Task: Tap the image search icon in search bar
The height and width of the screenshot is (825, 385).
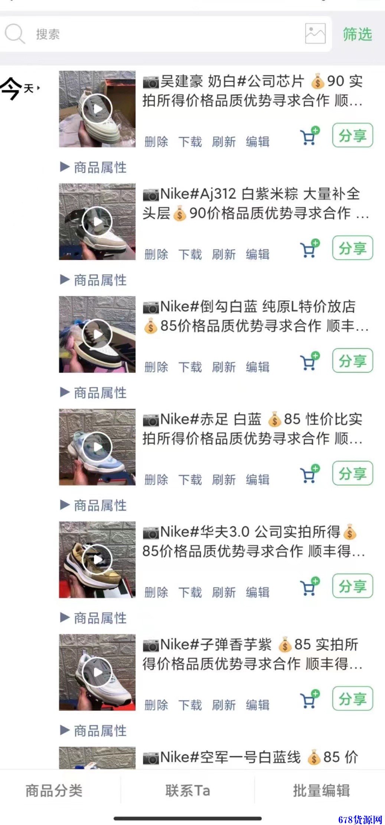Action: tap(315, 33)
